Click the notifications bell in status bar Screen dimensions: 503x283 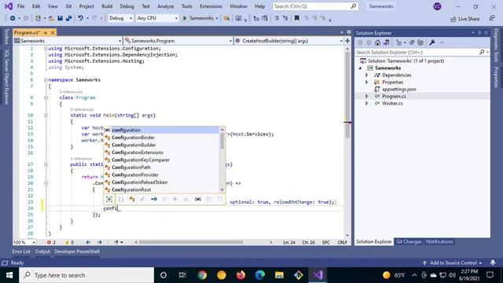(493, 263)
